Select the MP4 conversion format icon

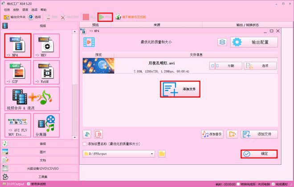coord(18,45)
